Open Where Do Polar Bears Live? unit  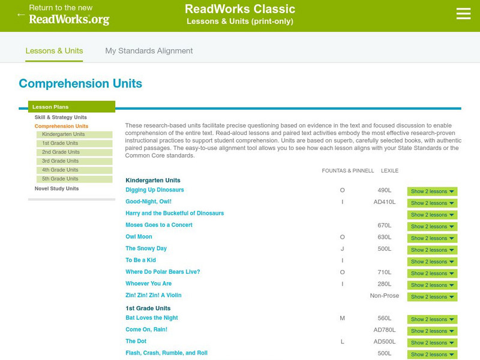point(163,272)
